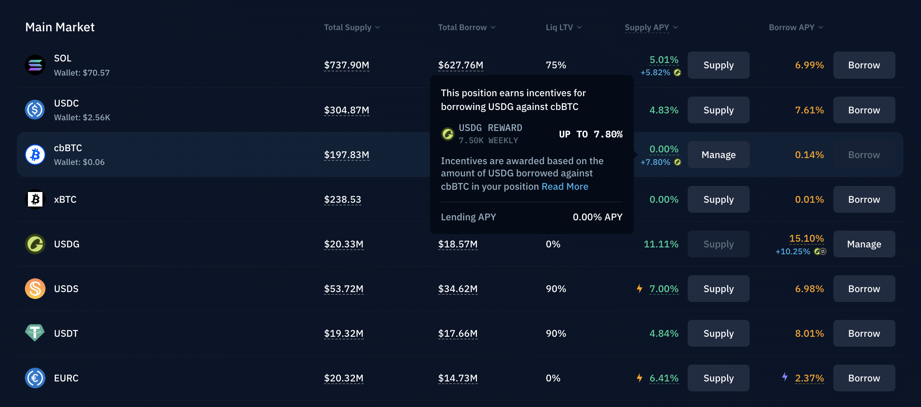Image resolution: width=921 pixels, height=407 pixels.
Task: Click the lightning bolt beside USDS supply APY
Action: click(x=639, y=288)
